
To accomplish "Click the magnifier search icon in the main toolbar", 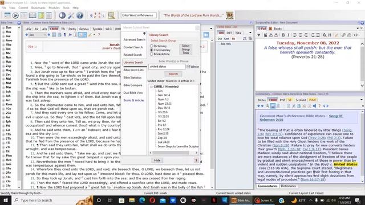I will pos(111,15).
